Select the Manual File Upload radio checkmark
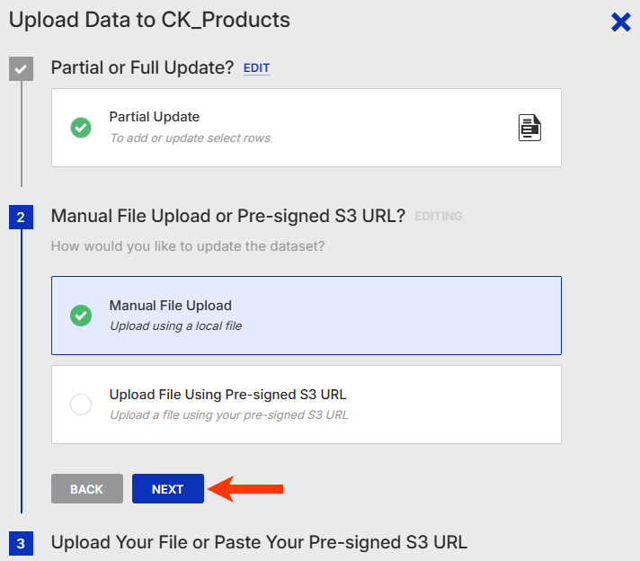Image resolution: width=640 pixels, height=561 pixels. point(81,316)
